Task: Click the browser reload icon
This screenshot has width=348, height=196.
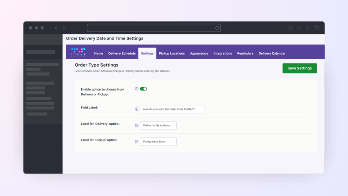Action: [217, 28]
